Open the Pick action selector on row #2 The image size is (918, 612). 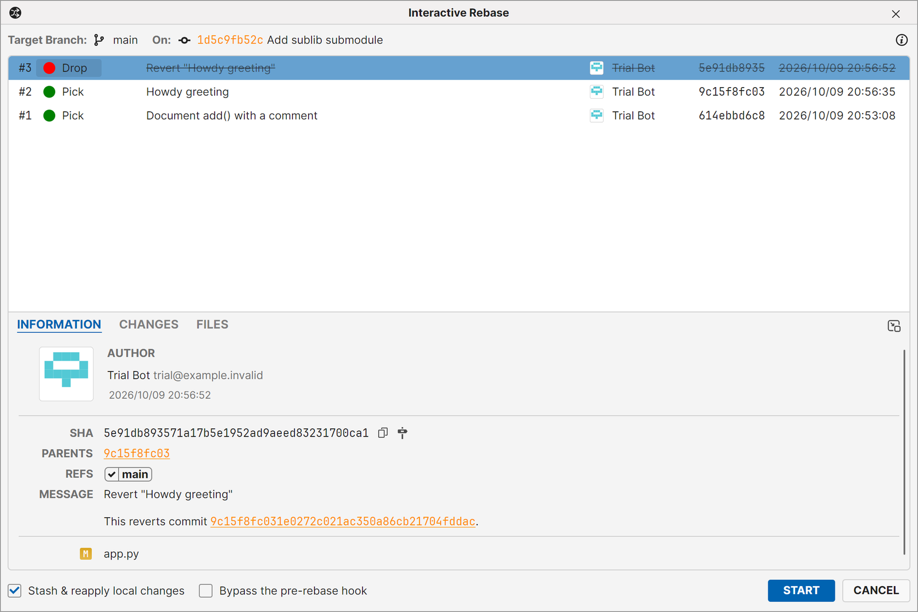(69, 92)
